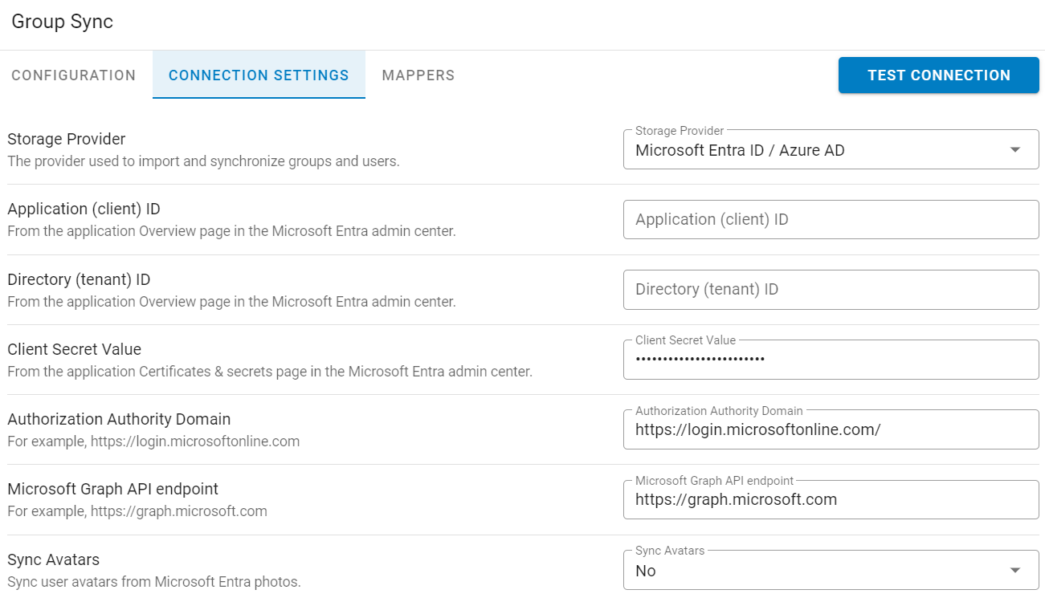Click the provider import and synchronize description text
The width and height of the screenshot is (1045, 602).
(203, 161)
